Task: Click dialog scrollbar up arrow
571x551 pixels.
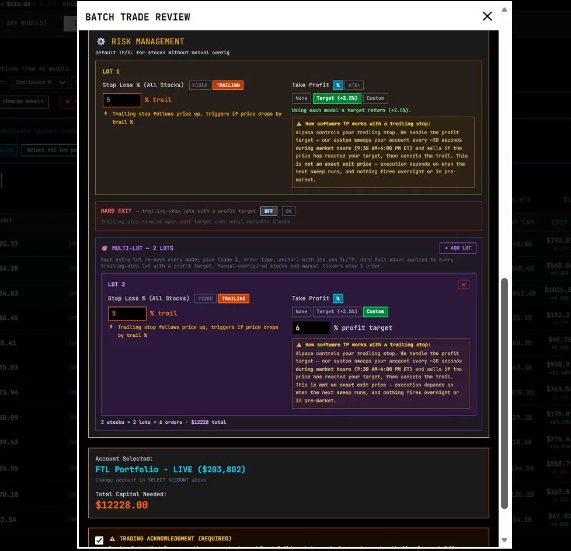Action: tap(504, 10)
